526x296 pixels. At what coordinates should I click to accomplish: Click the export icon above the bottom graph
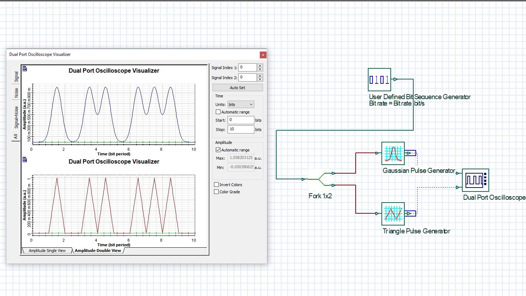[x=24, y=159]
